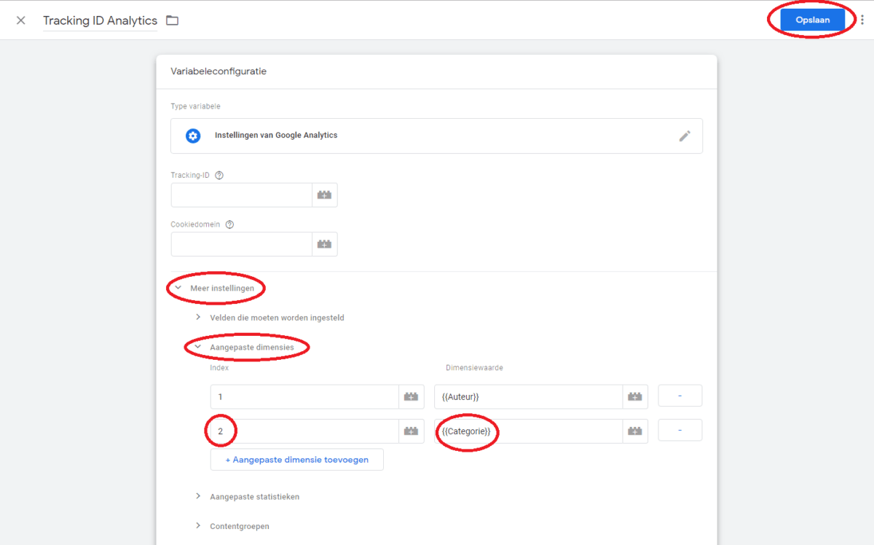Select Instellingen van Google Analytics type

point(436,136)
